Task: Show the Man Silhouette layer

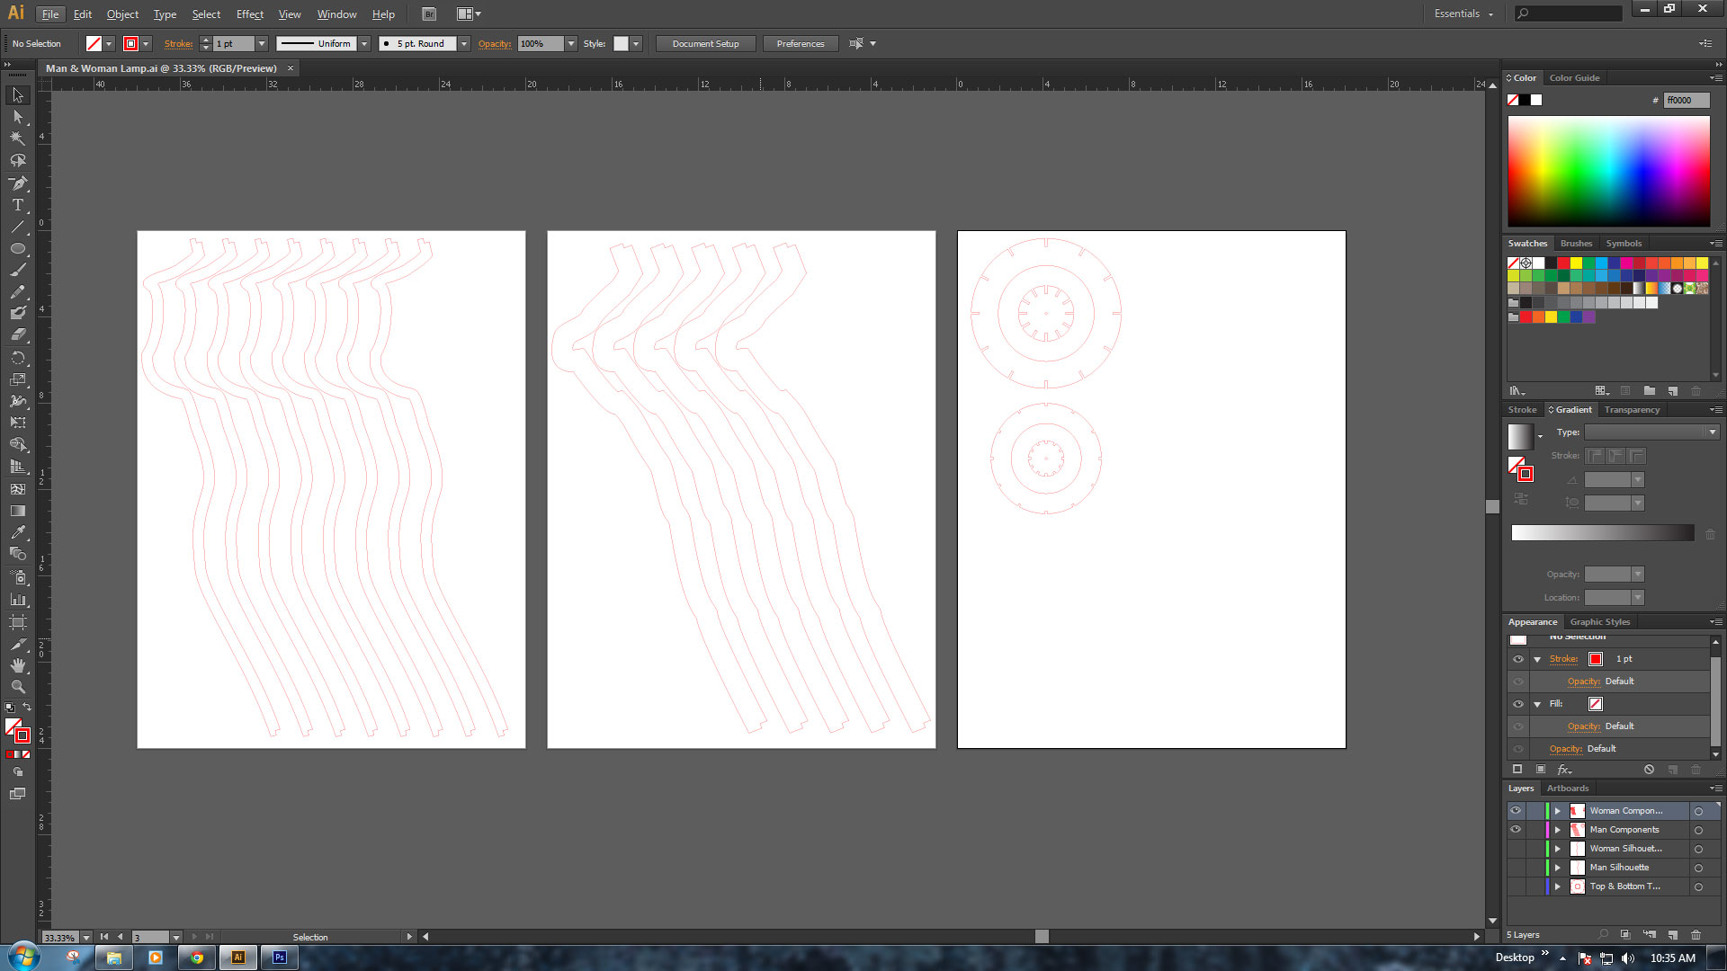Action: tap(1517, 868)
